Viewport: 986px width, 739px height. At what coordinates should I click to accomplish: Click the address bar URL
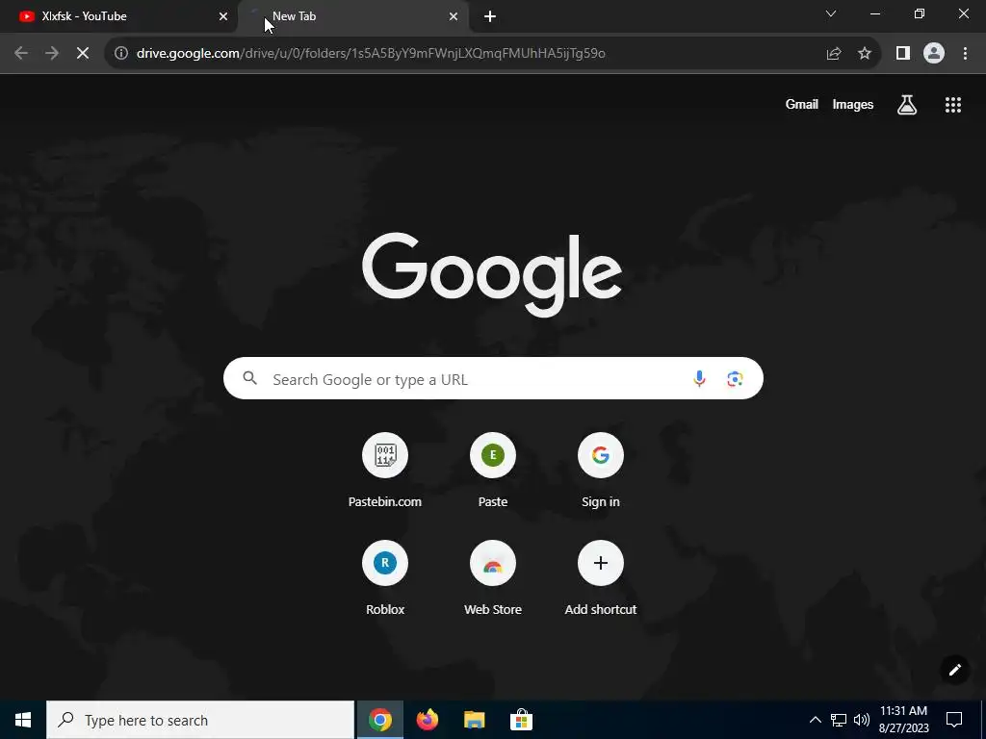(371, 54)
